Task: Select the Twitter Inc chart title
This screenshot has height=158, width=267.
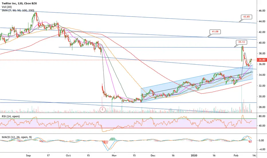Action: click(x=19, y=3)
